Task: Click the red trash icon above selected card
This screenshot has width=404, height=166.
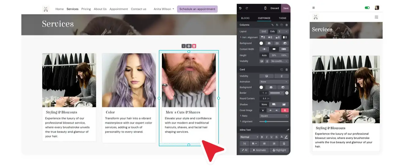Action: [194, 46]
